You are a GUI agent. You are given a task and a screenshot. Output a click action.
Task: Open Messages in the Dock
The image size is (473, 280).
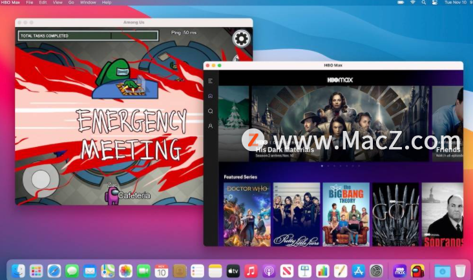pos(72,271)
